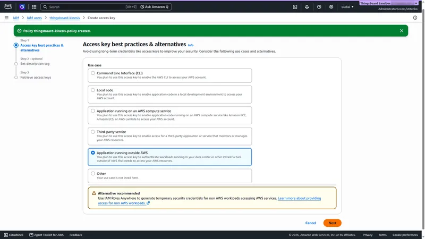Select the Other use case

(169, 176)
